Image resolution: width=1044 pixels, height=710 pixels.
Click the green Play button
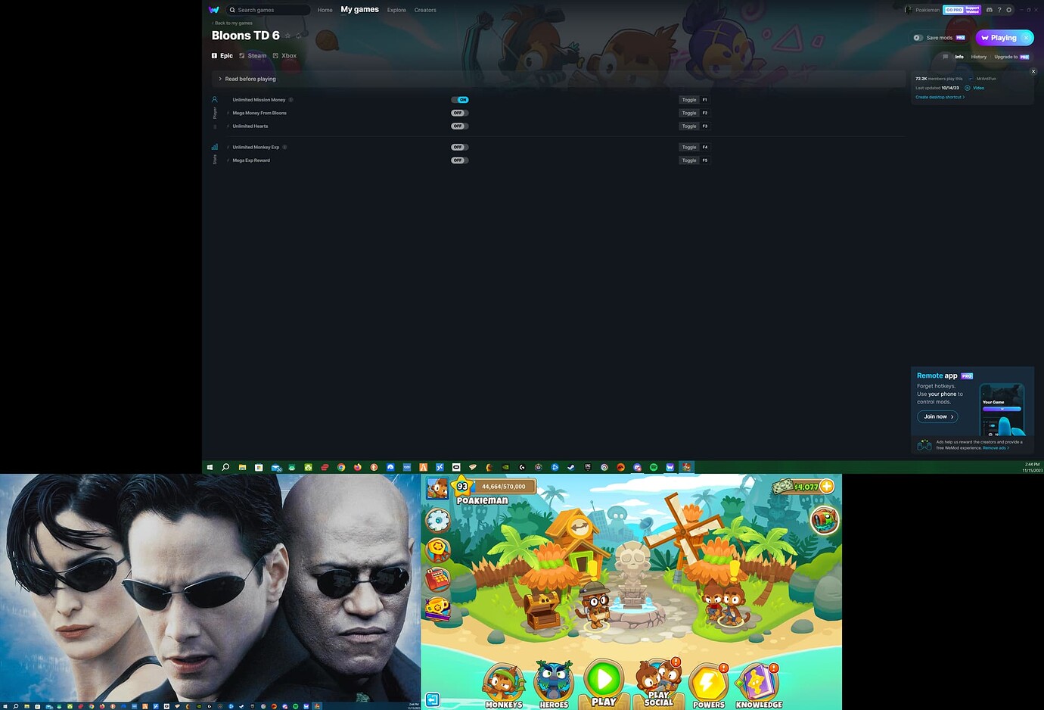602,679
